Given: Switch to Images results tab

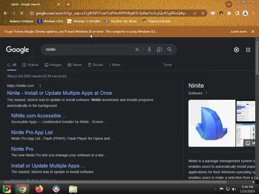Looking at the screenshot, I should (53, 65).
